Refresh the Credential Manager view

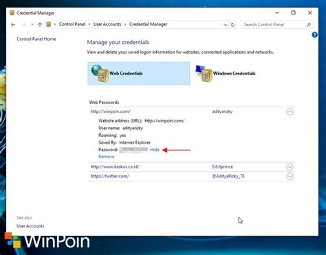click(232, 25)
